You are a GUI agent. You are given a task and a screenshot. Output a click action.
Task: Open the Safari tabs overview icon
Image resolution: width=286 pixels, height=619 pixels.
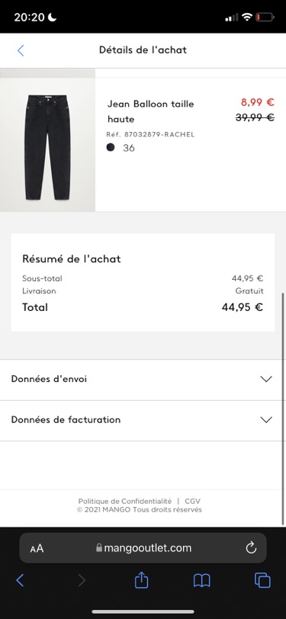coord(262,580)
